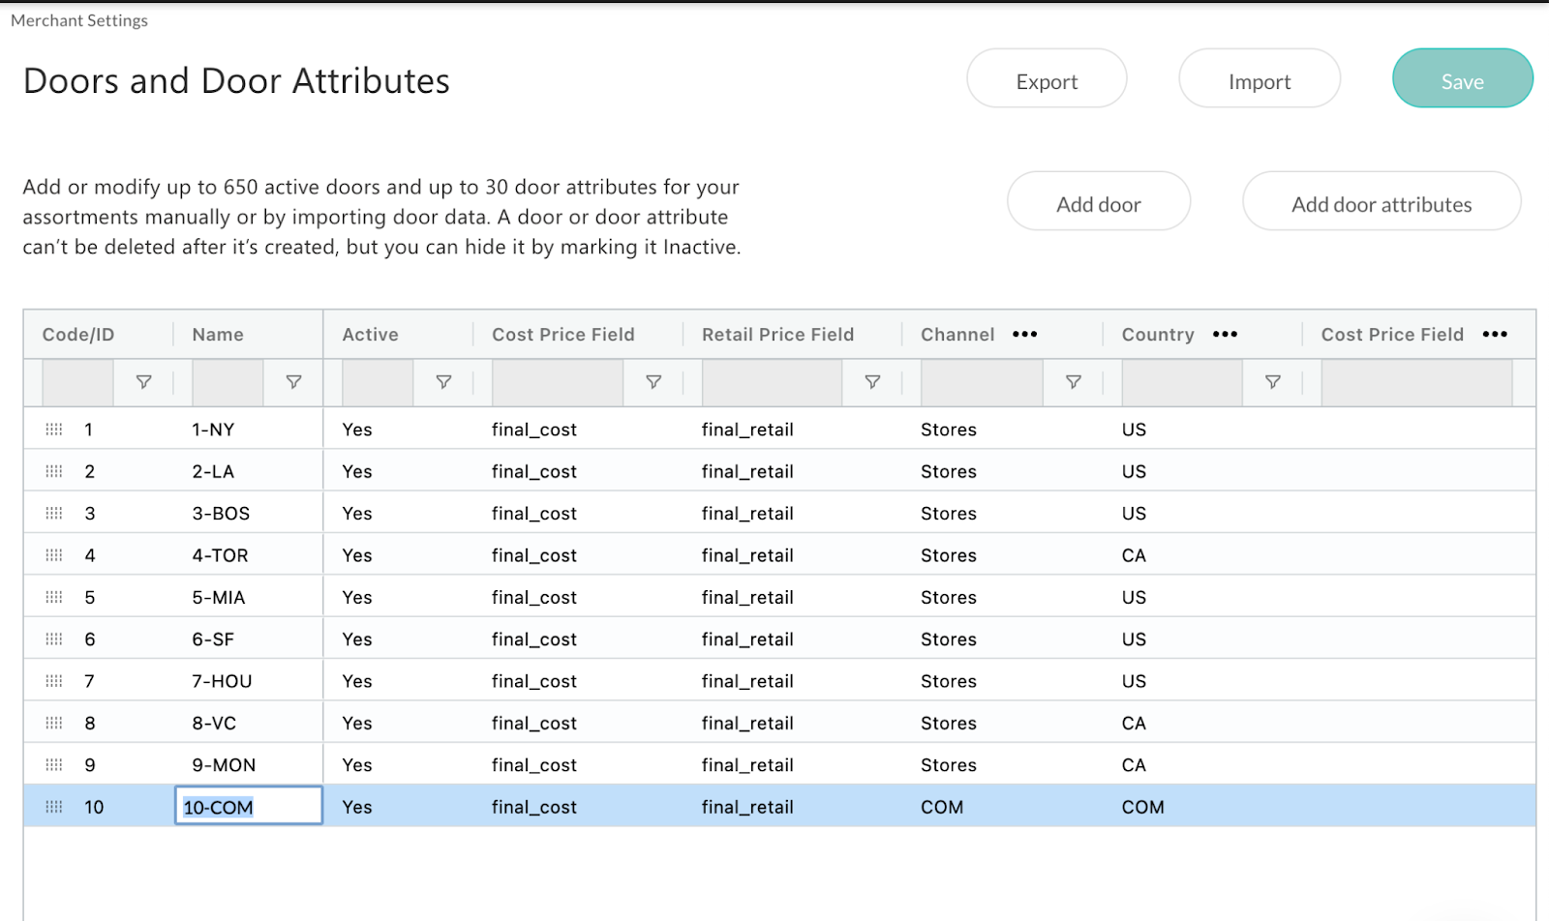The image size is (1549, 921).
Task: Click the drag handle for row 2-LA
Action: click(54, 471)
